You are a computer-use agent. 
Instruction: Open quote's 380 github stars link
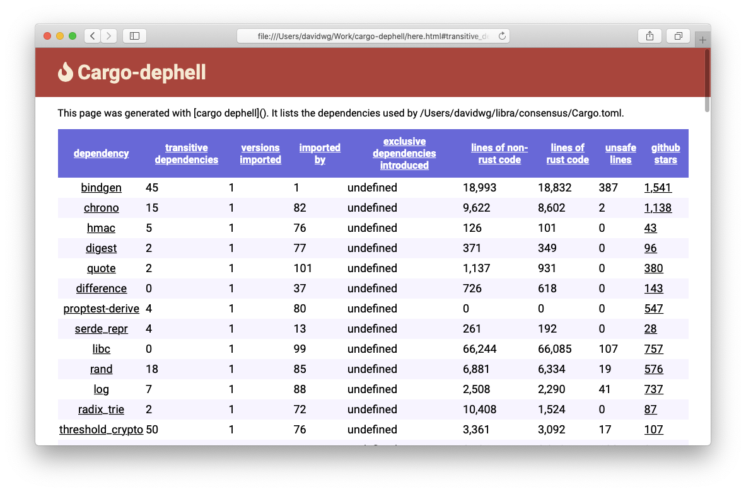[654, 268]
